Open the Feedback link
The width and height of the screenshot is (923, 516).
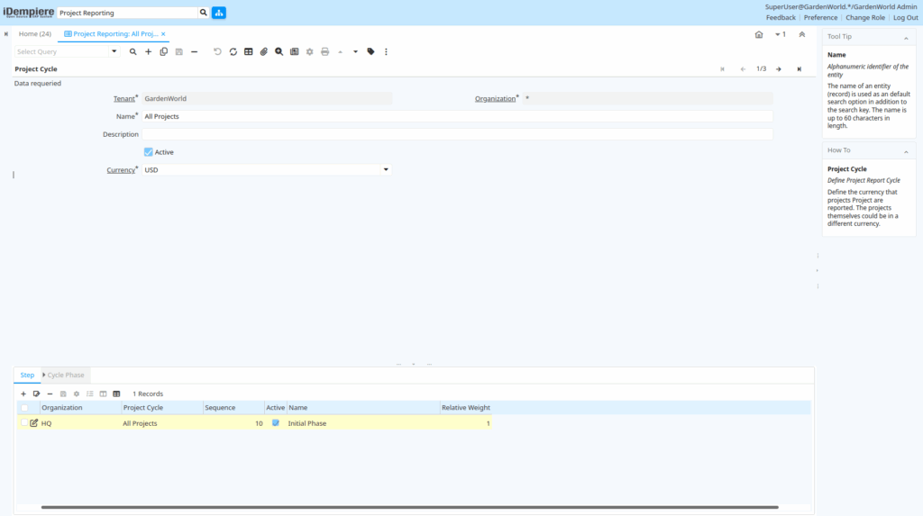point(781,18)
